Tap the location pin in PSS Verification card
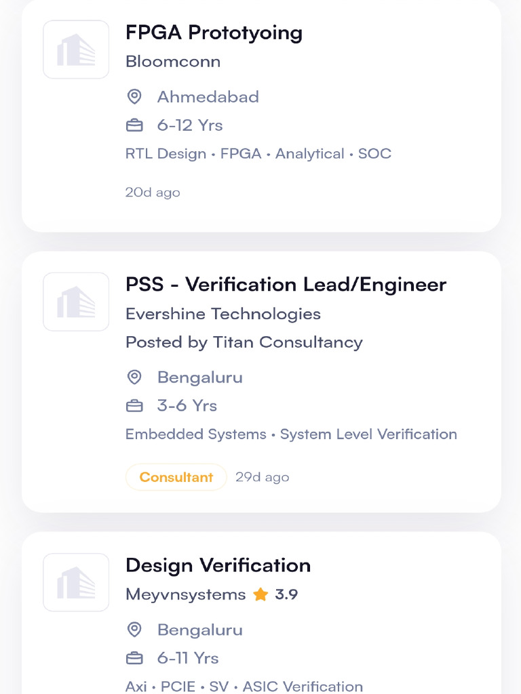Screen dimensions: 521x694 point(134,377)
